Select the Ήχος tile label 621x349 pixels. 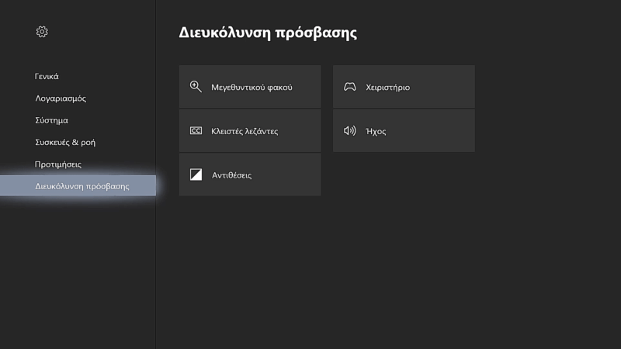click(376, 131)
